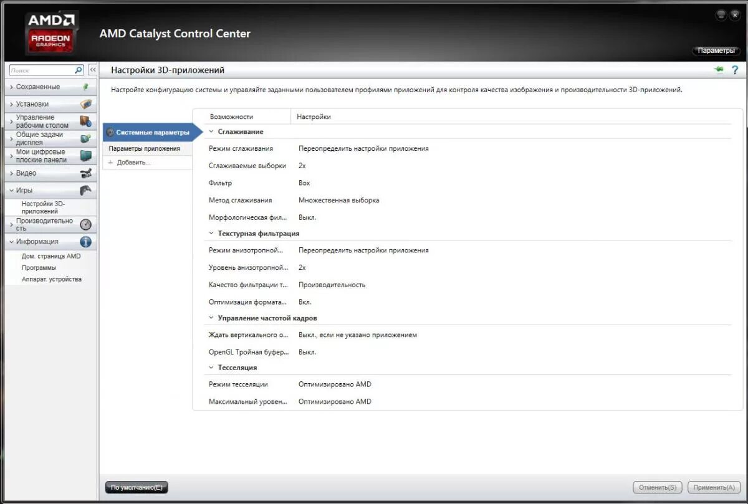Toggle Оптимизация формата Вкл. value
Screen dimensions: 748x504
pos(305,302)
